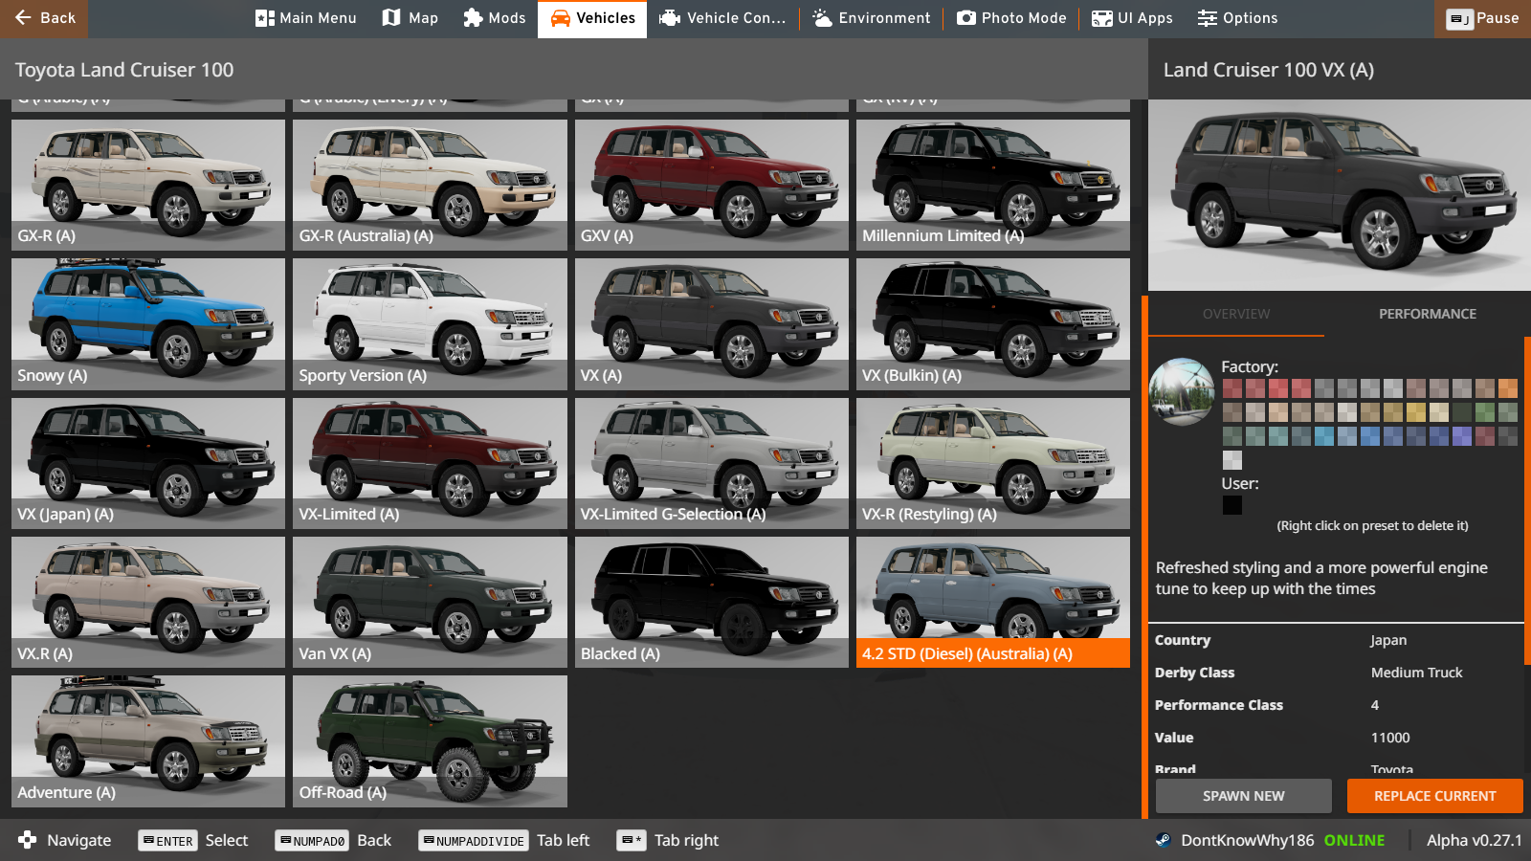
Task: Click the Pause button
Action: pyautogui.click(x=1482, y=18)
